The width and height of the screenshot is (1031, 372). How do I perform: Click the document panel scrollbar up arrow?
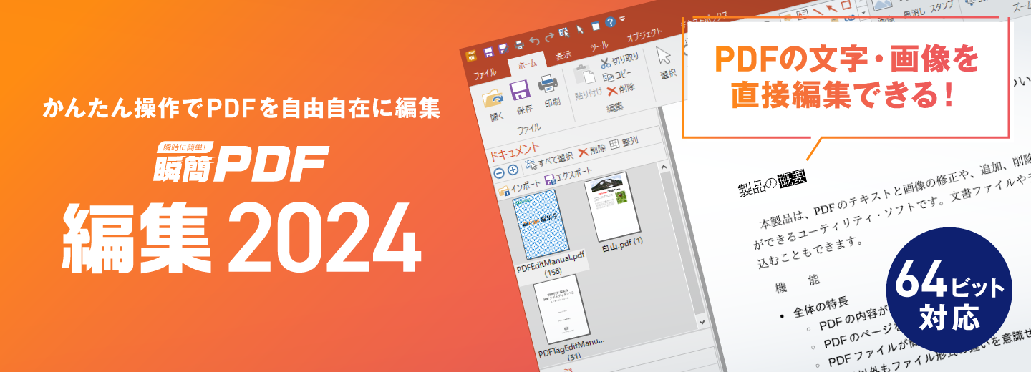pos(664,167)
